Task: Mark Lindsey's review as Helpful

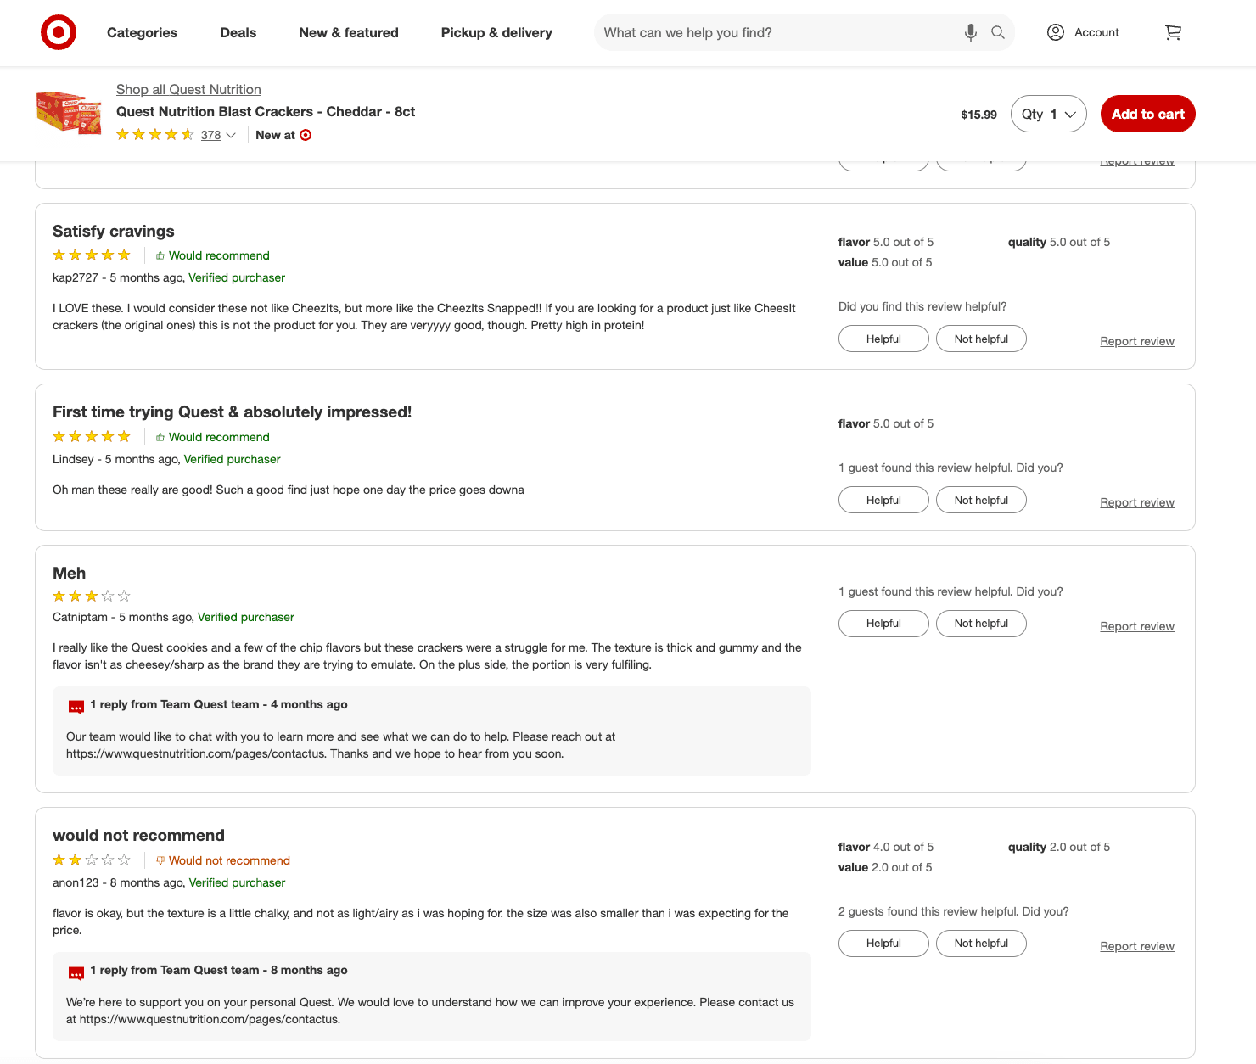Action: click(x=883, y=500)
